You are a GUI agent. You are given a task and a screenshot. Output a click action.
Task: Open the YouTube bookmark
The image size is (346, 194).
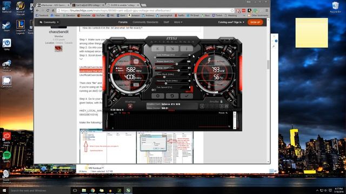click(x=98, y=16)
